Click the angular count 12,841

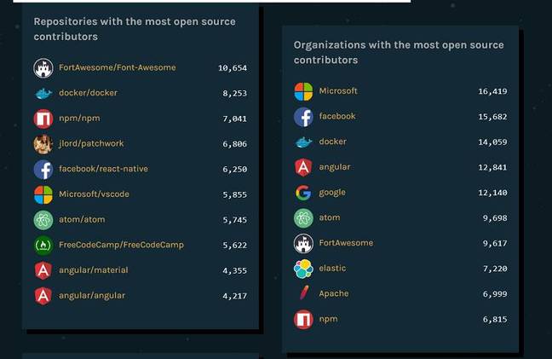(492, 168)
